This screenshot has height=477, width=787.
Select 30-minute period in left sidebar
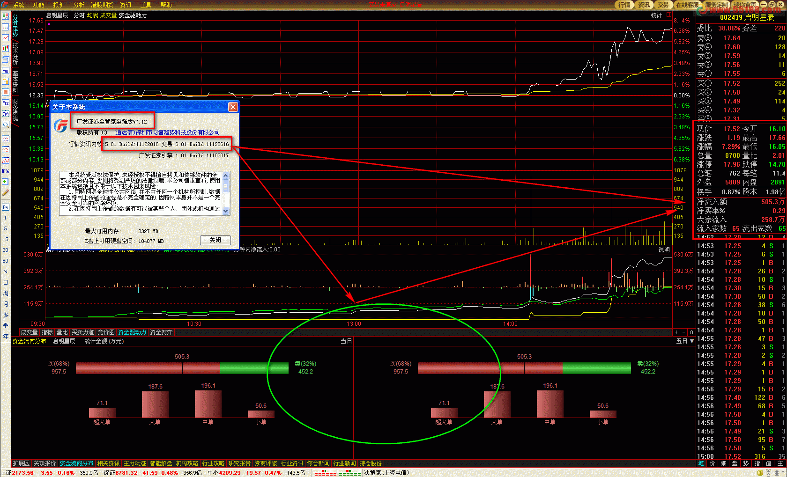point(5,250)
